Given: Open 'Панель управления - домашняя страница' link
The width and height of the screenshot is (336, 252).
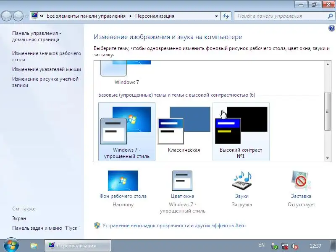Looking at the screenshot, I should point(37,36).
